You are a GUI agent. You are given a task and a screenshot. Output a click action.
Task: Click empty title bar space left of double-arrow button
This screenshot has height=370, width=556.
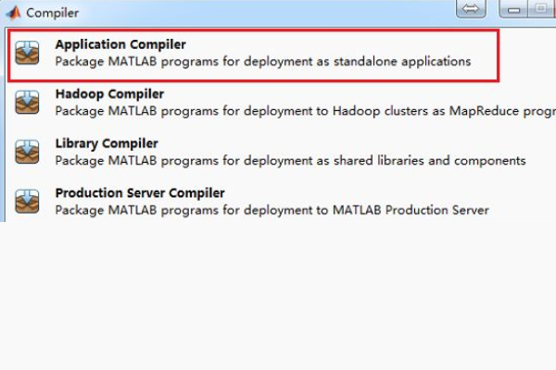point(278,11)
